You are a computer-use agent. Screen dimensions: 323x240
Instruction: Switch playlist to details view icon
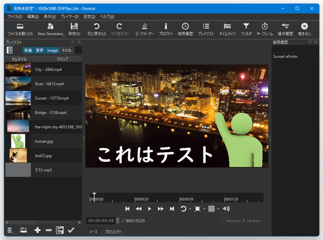point(10,50)
